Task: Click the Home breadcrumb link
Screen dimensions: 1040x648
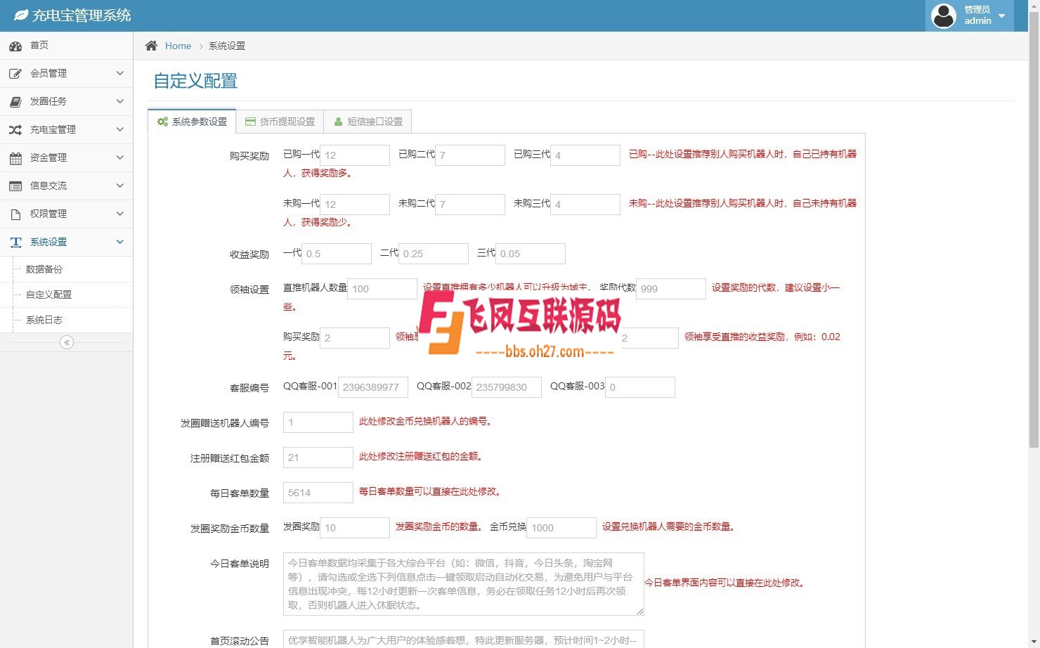Action: (178, 46)
